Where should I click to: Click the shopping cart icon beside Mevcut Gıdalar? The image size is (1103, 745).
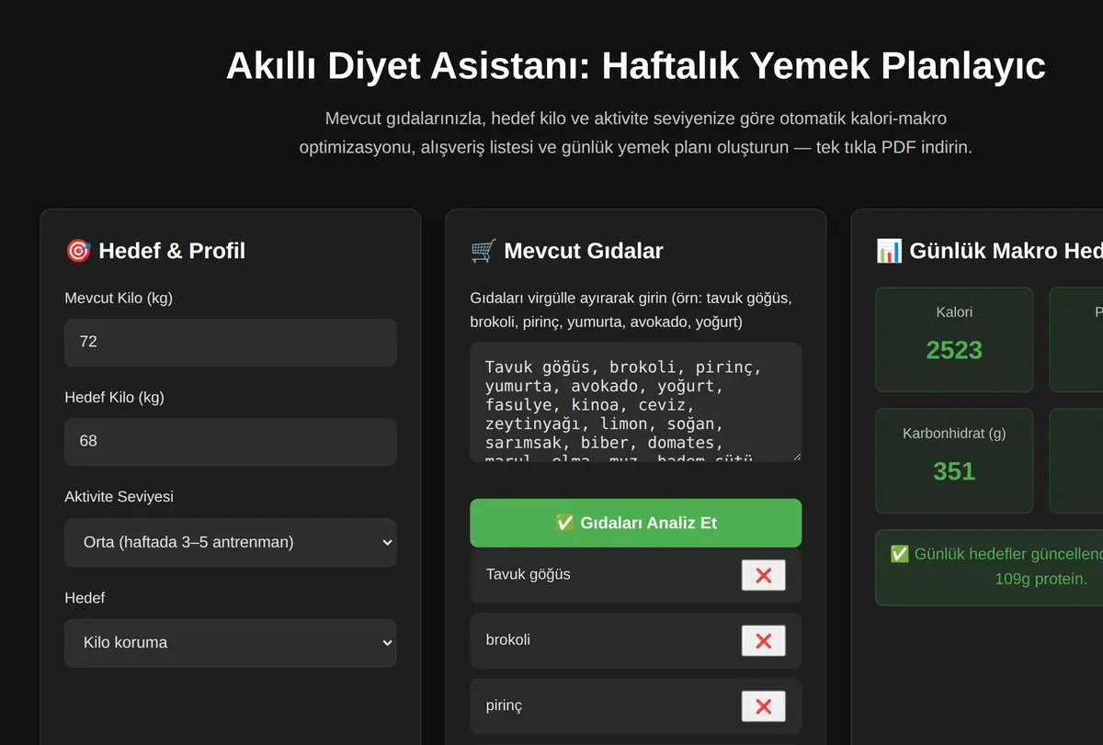(483, 251)
